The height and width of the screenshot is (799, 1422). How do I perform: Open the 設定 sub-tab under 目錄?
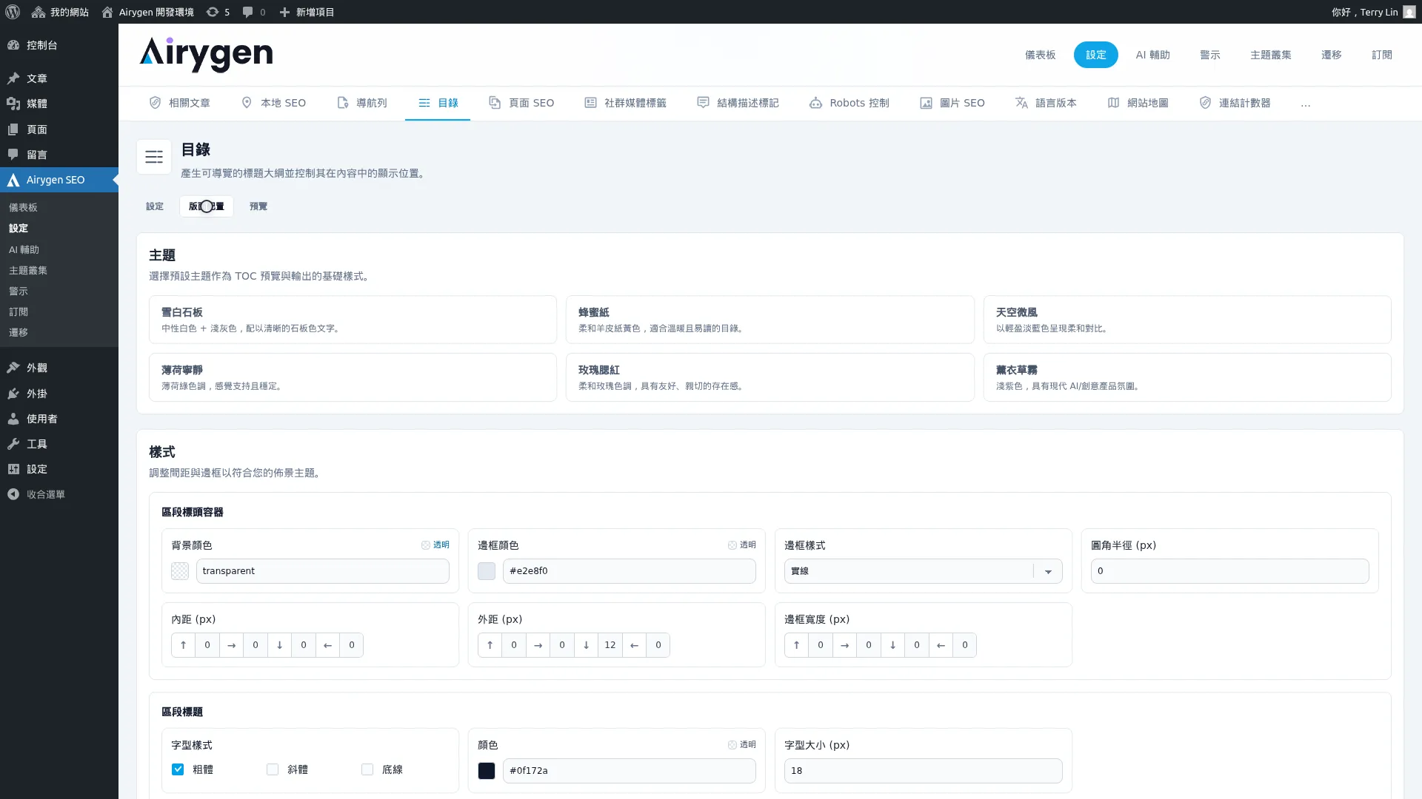[155, 206]
